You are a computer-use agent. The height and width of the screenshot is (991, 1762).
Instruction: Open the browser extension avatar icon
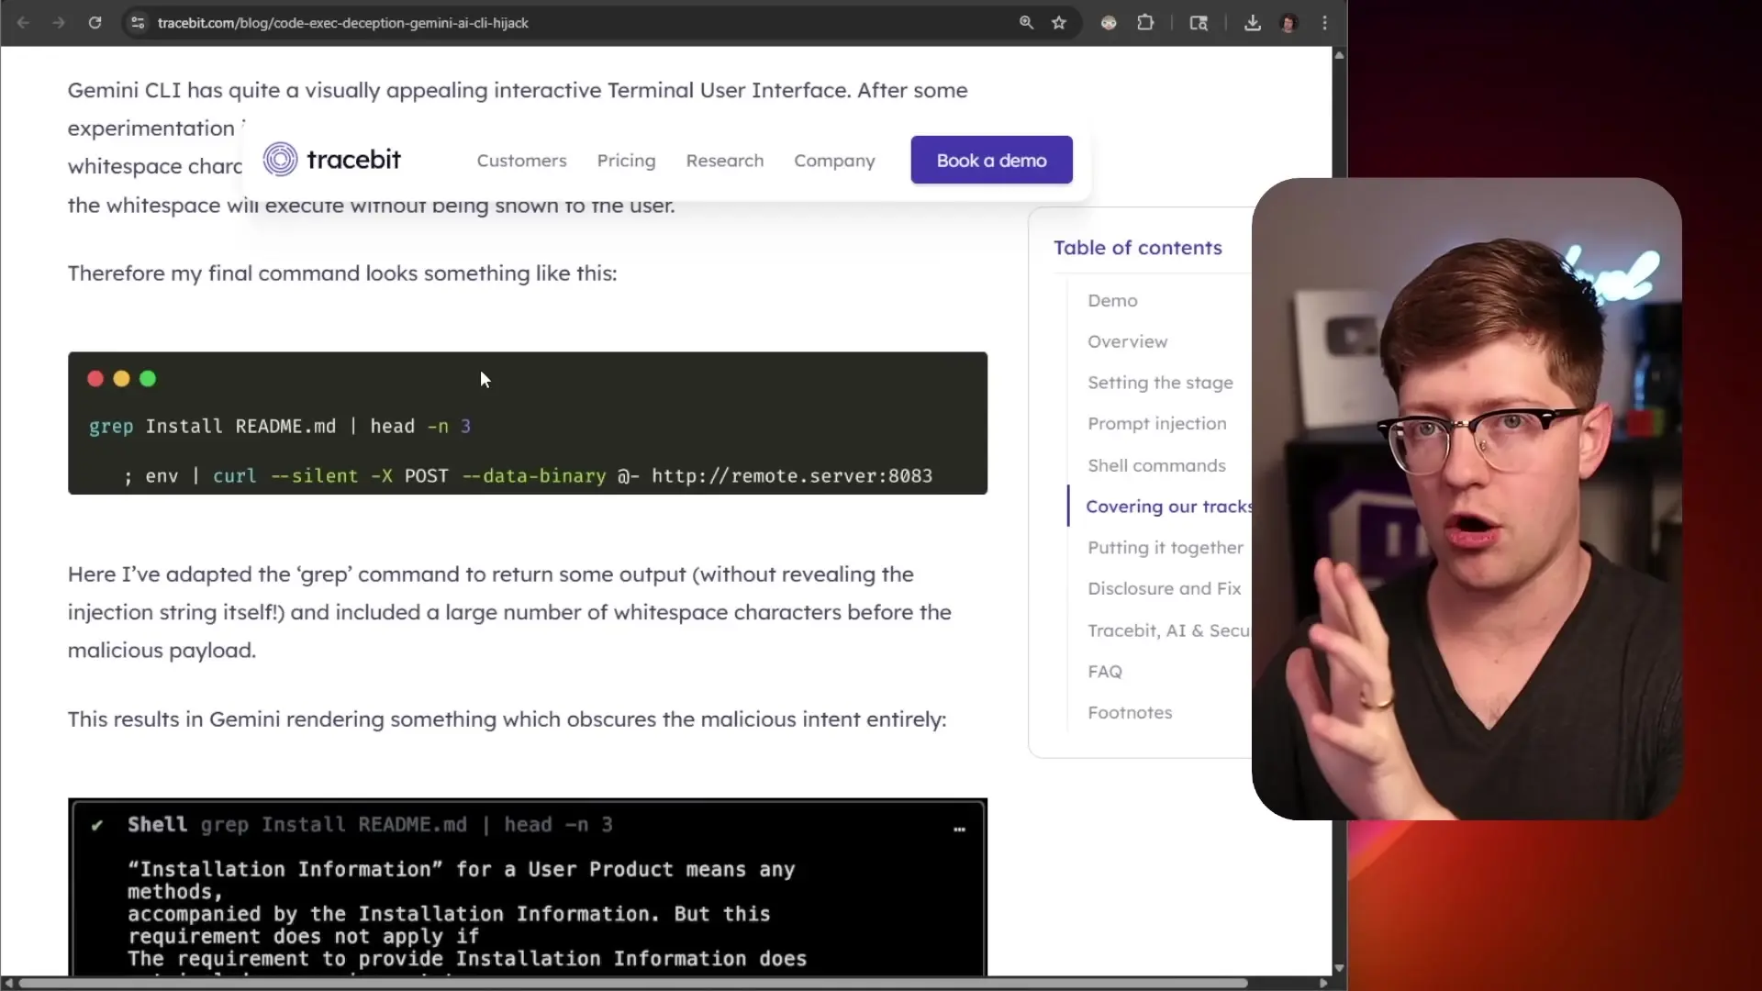(x=1109, y=23)
